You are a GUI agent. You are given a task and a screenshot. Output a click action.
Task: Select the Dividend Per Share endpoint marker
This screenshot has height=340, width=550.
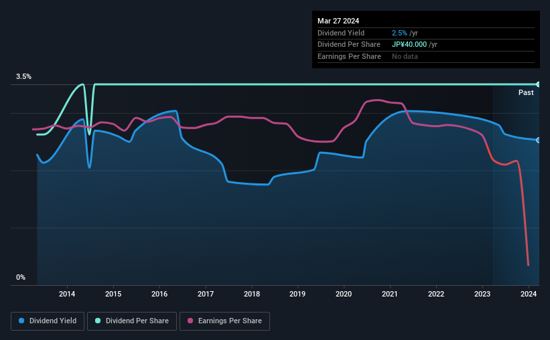[539, 84]
